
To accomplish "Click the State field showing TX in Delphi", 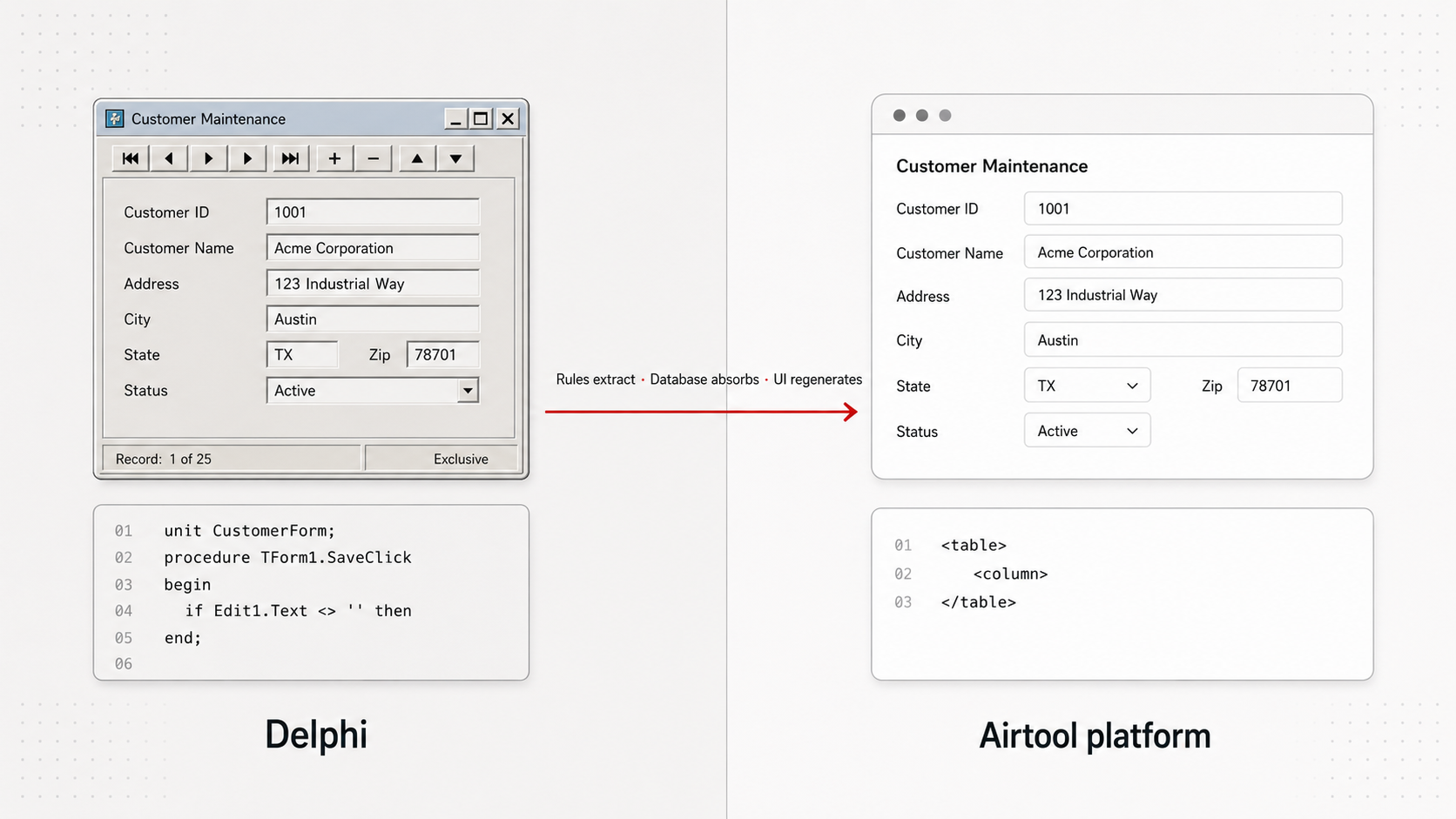I will click(x=302, y=355).
